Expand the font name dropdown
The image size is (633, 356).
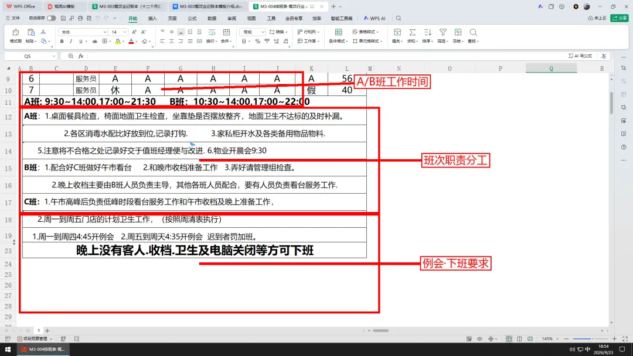pos(105,32)
